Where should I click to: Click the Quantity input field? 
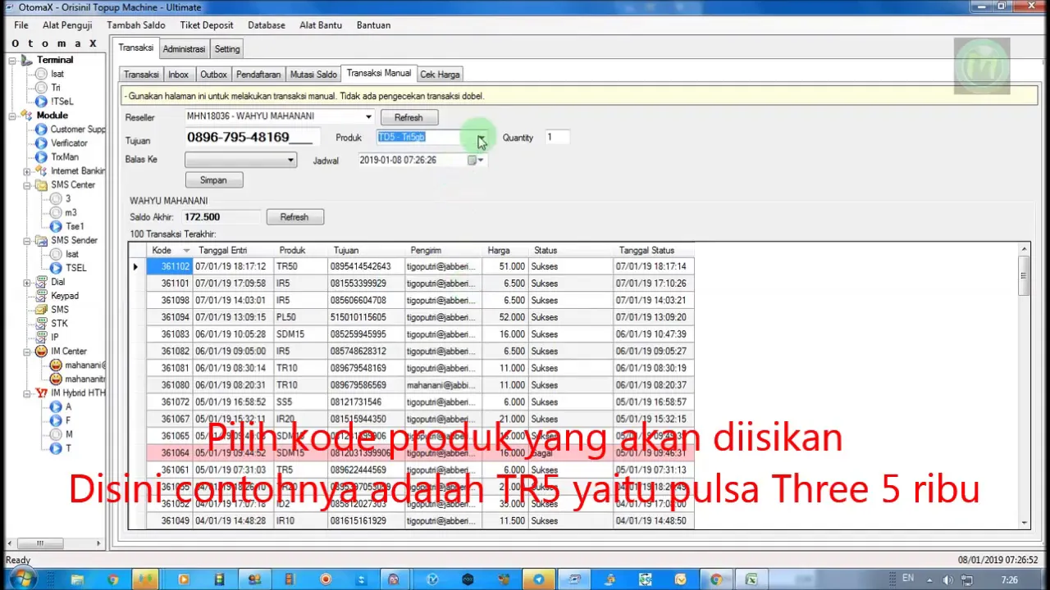pyautogui.click(x=558, y=138)
